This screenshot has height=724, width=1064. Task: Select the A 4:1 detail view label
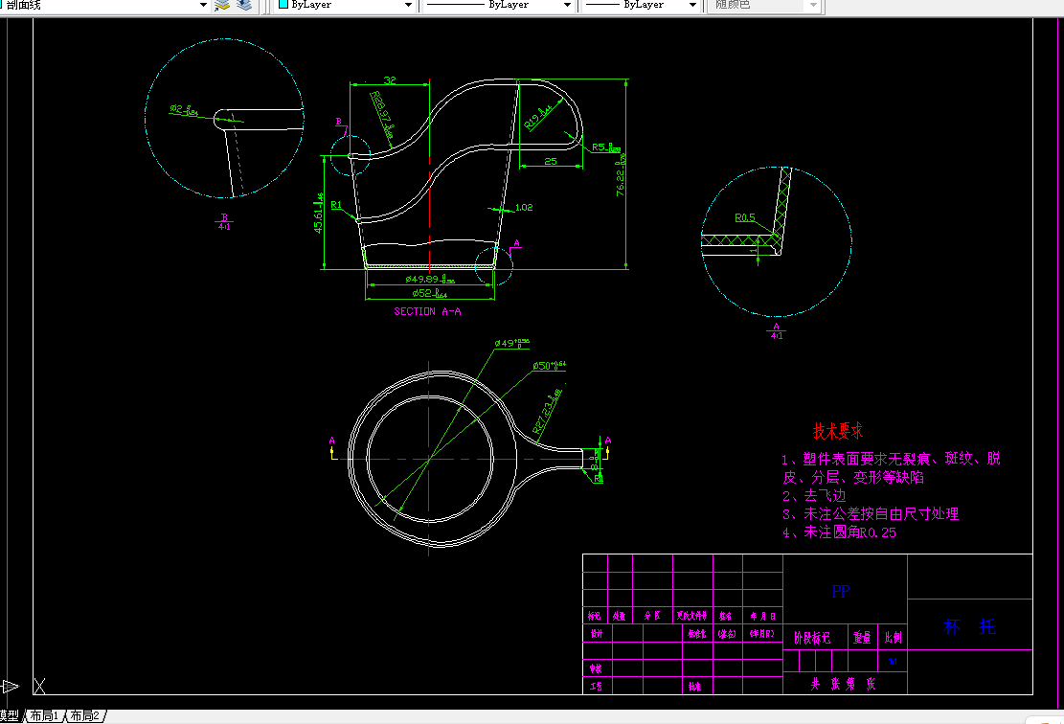[777, 331]
